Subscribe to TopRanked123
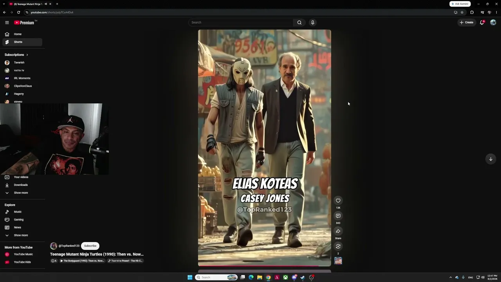This screenshot has height=282, width=501. point(90,246)
